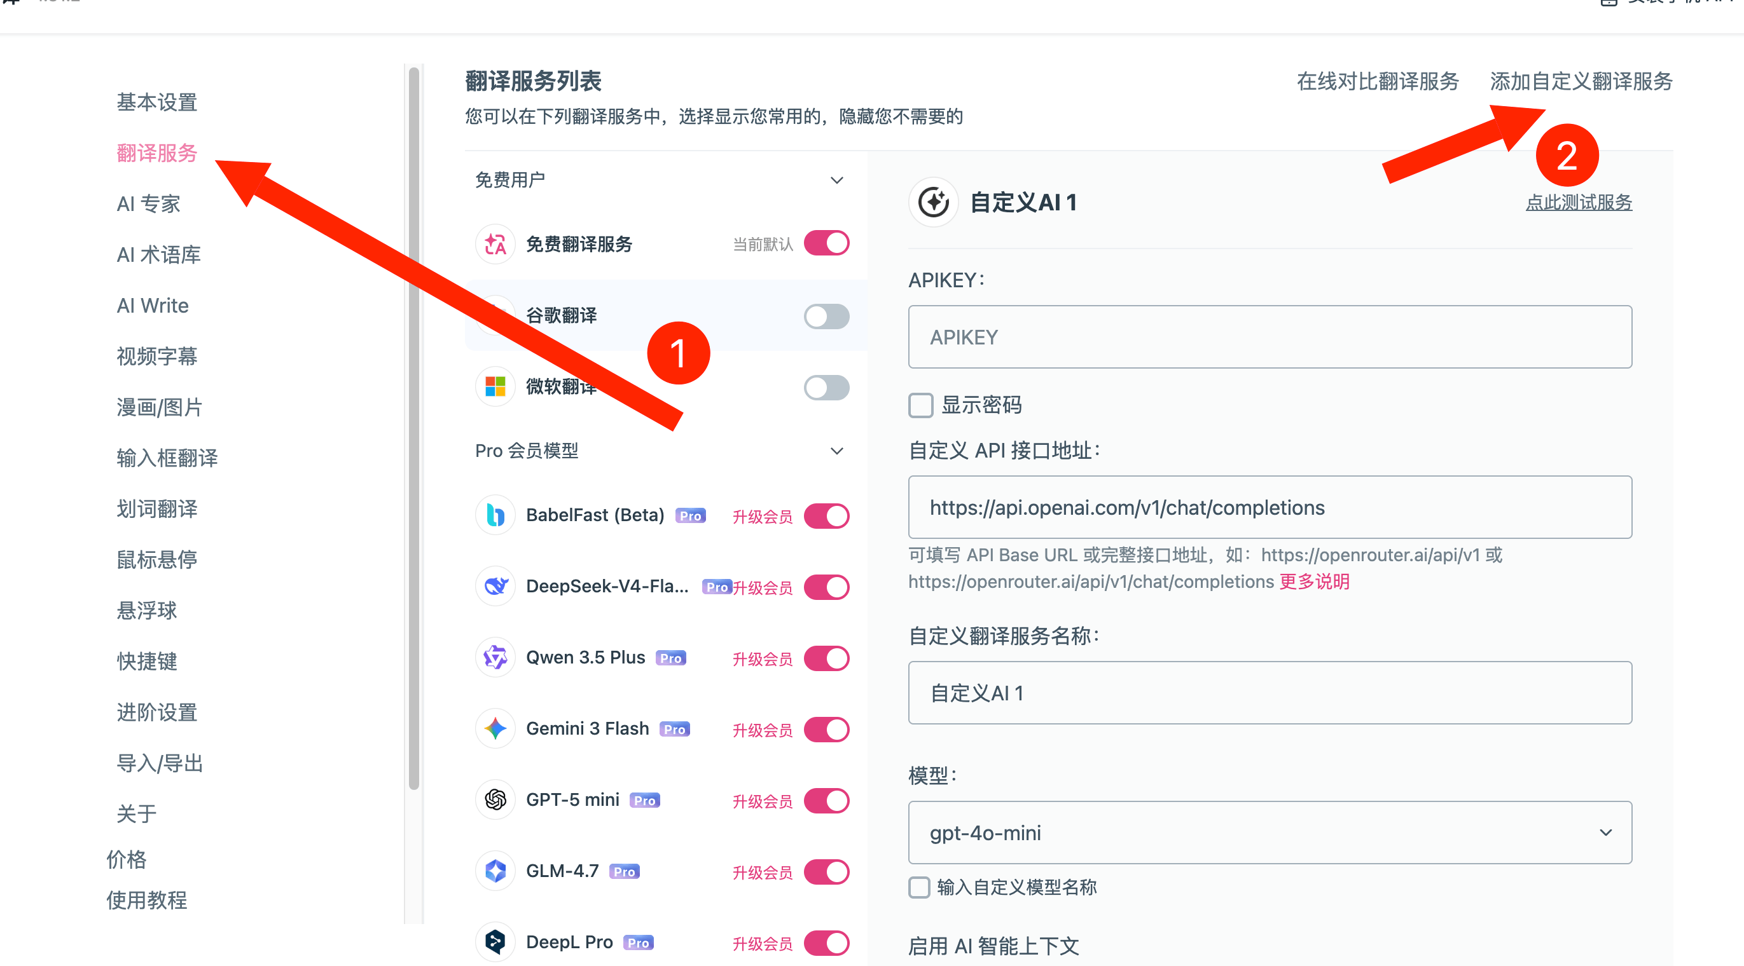Collapse the Pro 会员模型 section
This screenshot has width=1744, height=966.
click(x=837, y=451)
